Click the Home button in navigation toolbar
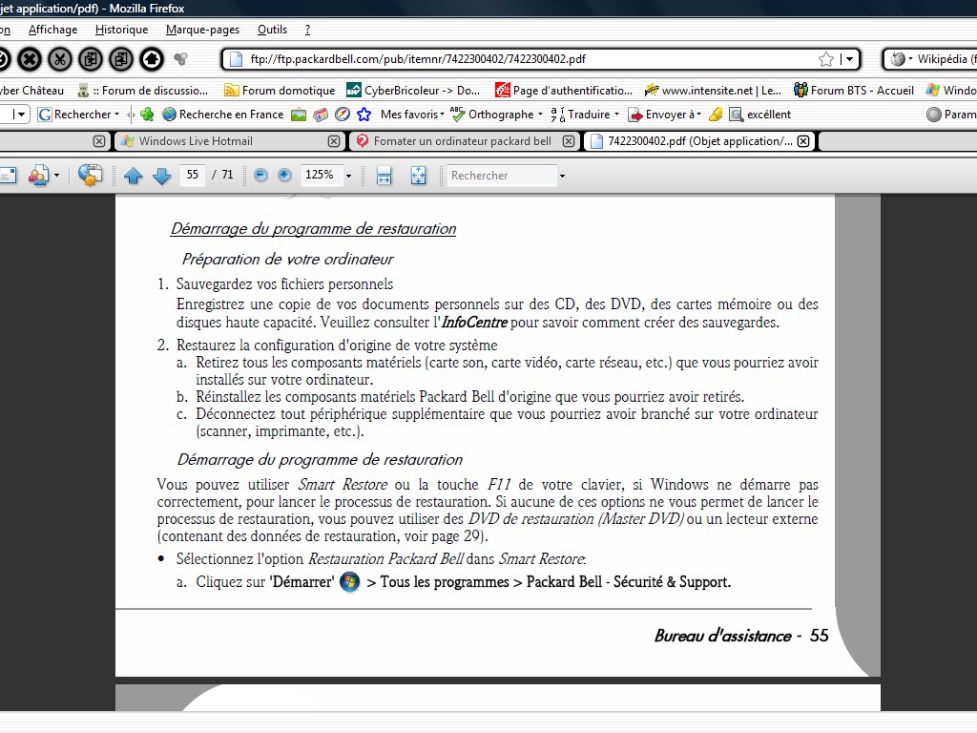This screenshot has width=977, height=733. (151, 59)
